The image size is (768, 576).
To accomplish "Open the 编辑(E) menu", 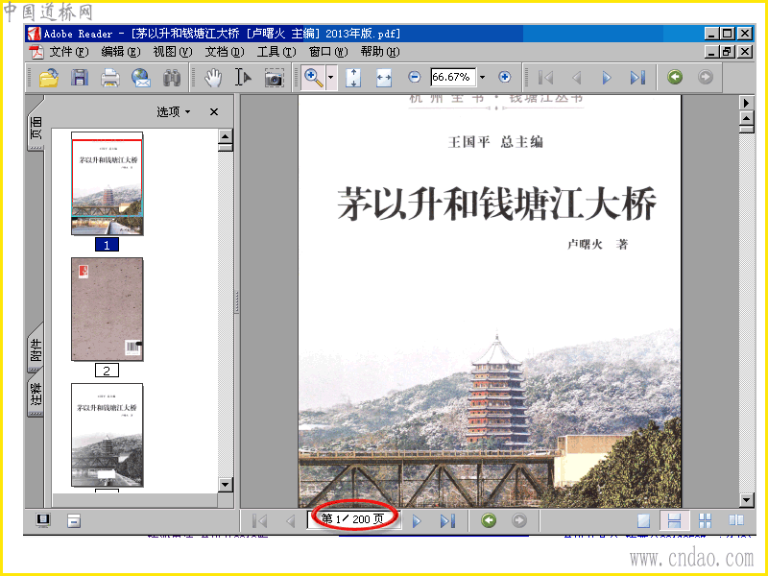I will [x=121, y=52].
